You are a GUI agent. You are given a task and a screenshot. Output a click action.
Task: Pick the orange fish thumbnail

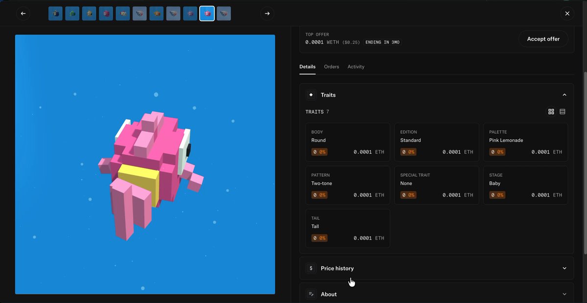(157, 14)
